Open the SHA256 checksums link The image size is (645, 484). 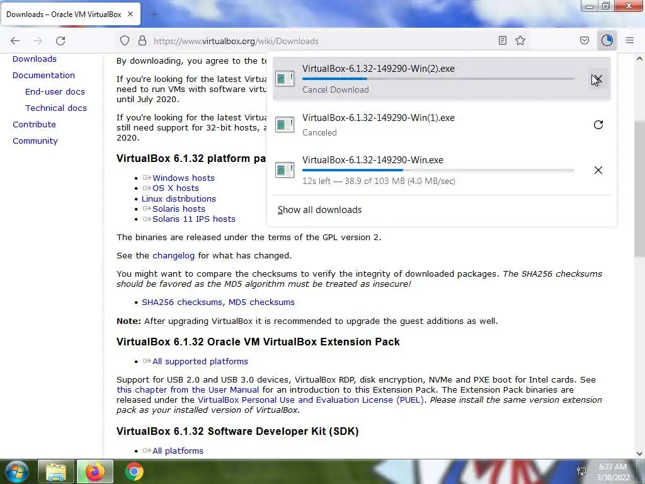click(x=183, y=302)
